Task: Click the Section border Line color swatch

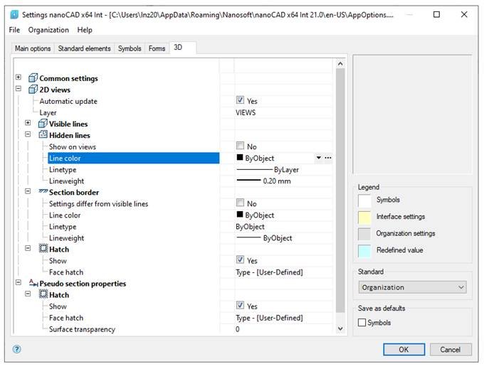Action: [x=240, y=214]
